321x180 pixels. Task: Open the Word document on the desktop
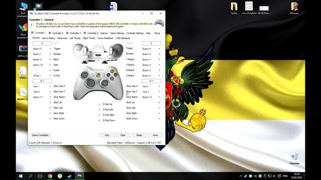[113, 6]
